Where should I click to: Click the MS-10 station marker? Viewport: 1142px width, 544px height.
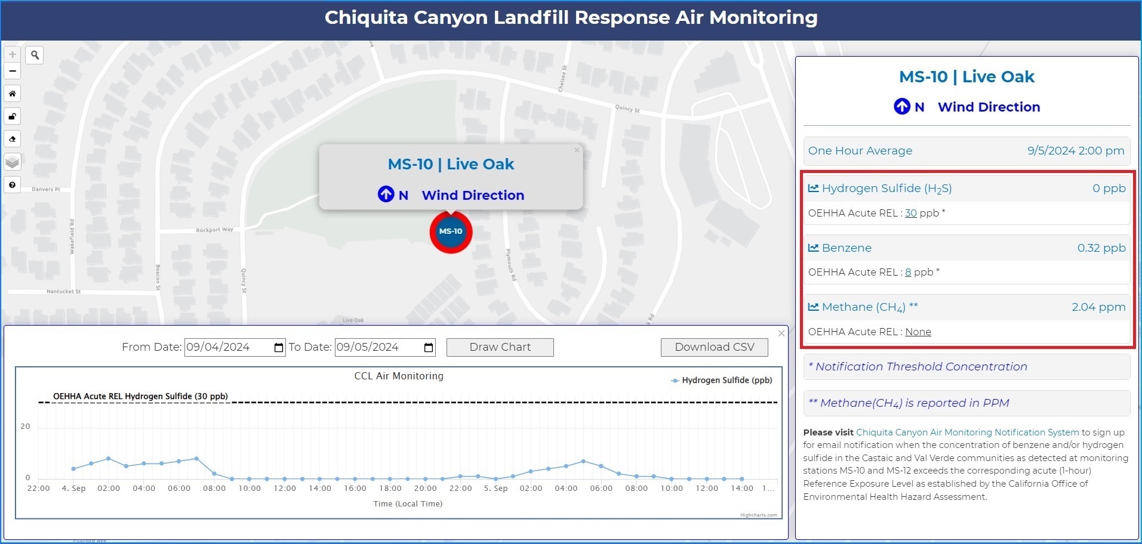point(451,231)
